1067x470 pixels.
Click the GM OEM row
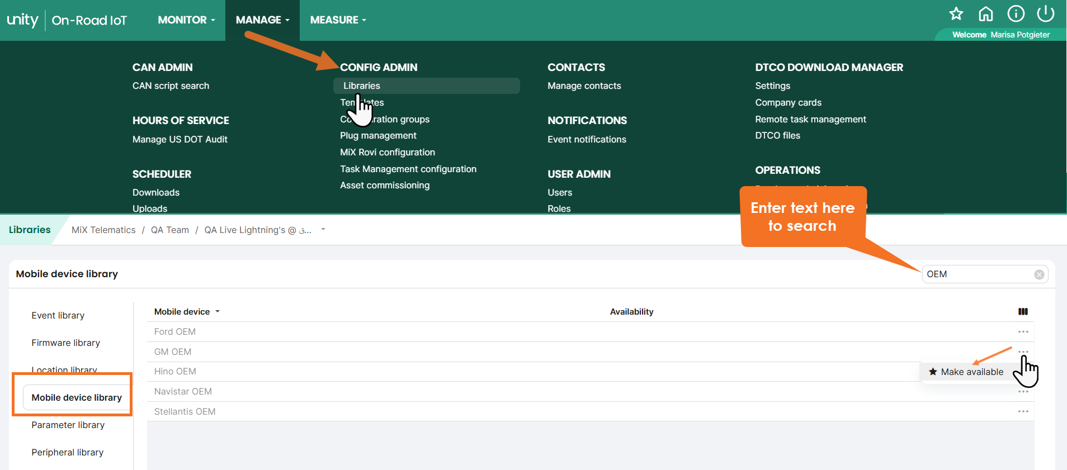(x=591, y=352)
